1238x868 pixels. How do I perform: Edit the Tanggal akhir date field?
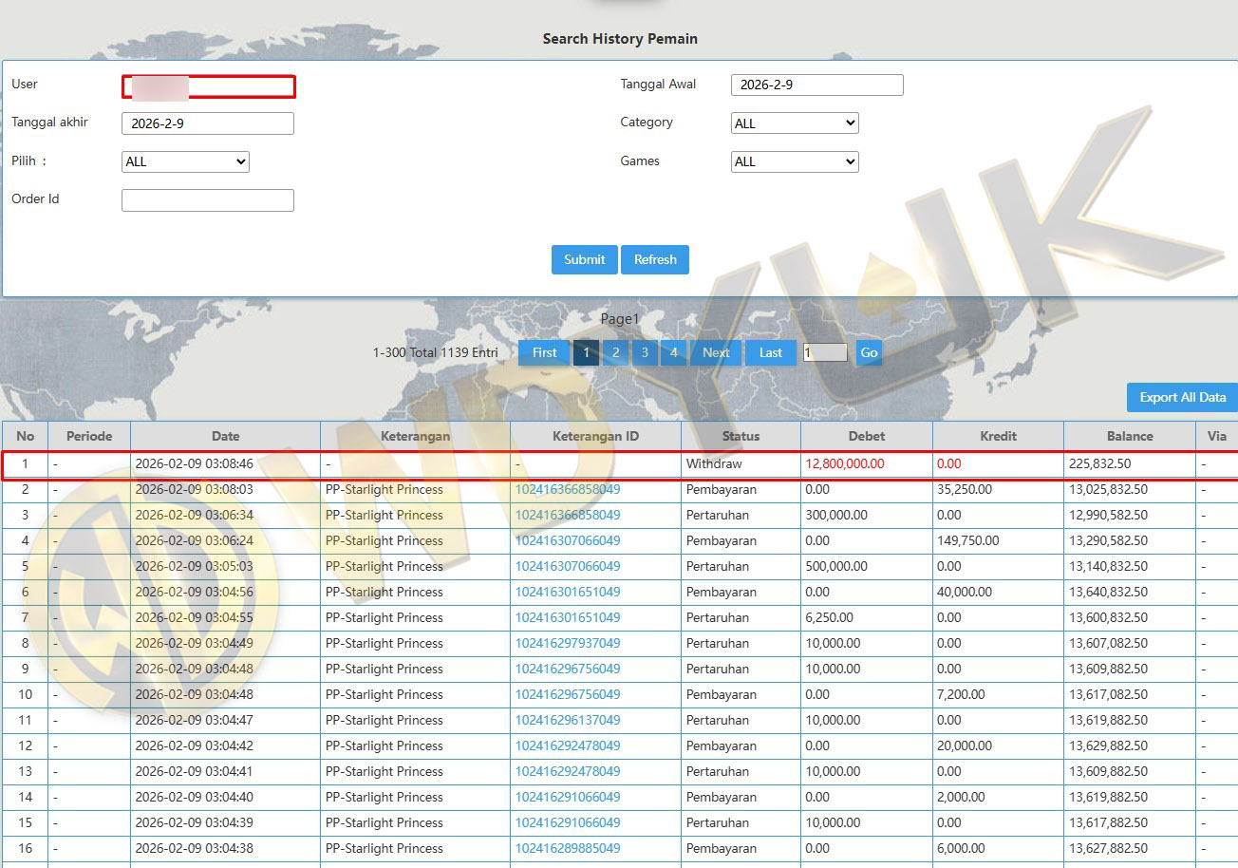(208, 123)
